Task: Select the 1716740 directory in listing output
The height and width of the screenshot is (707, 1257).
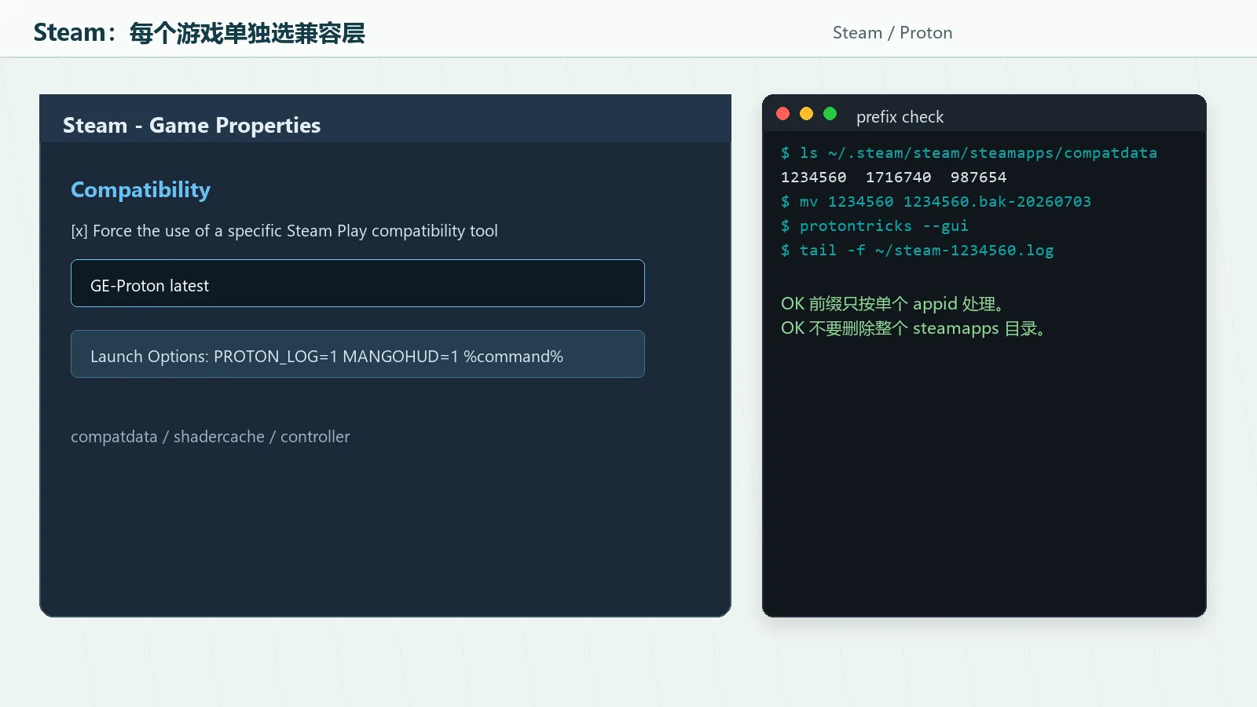Action: 899,178
